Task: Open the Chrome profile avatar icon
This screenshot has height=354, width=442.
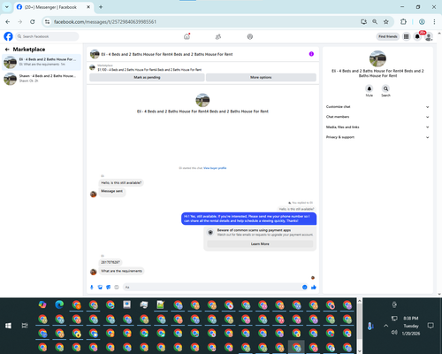Action: click(x=422, y=21)
